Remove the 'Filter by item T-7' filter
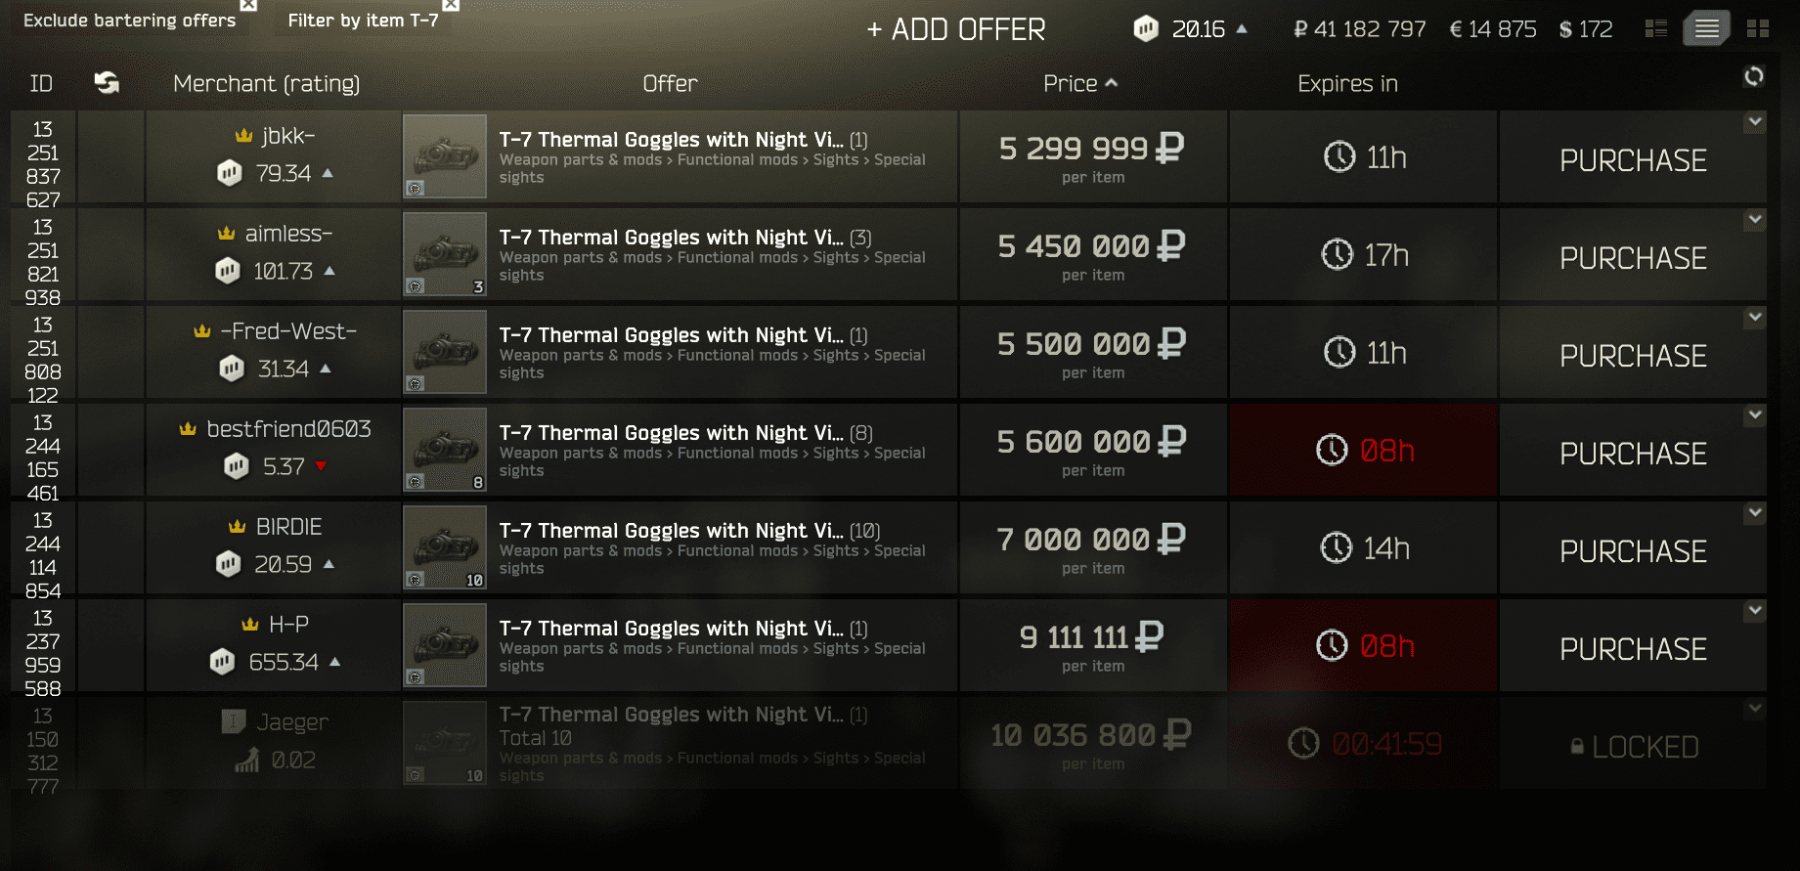The image size is (1800, 871). coord(451,5)
